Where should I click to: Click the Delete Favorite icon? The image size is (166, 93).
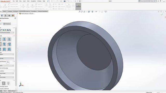tap(6, 30)
